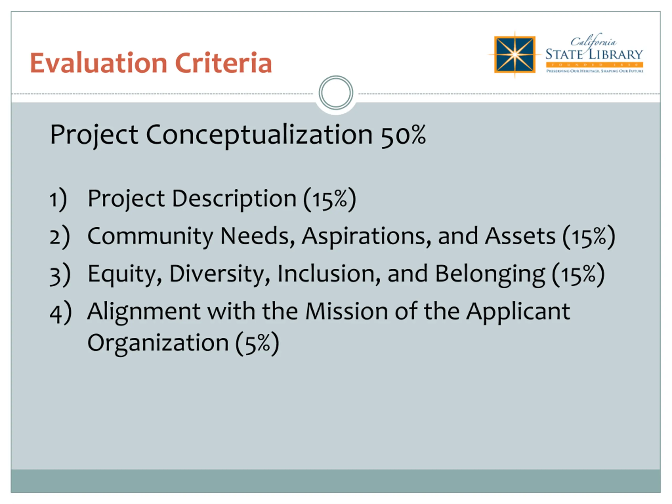
Task: Select the list number "3)"
Action: (x=60, y=275)
